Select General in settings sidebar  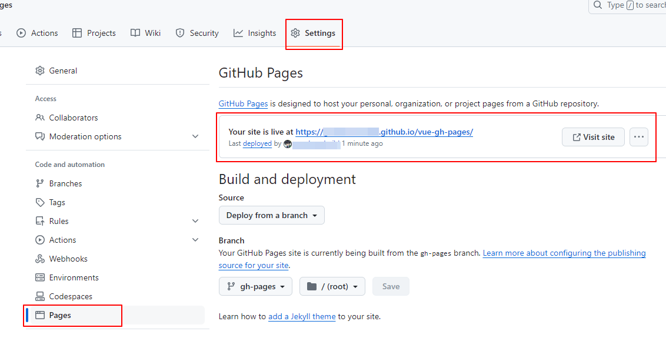coord(115,71)
